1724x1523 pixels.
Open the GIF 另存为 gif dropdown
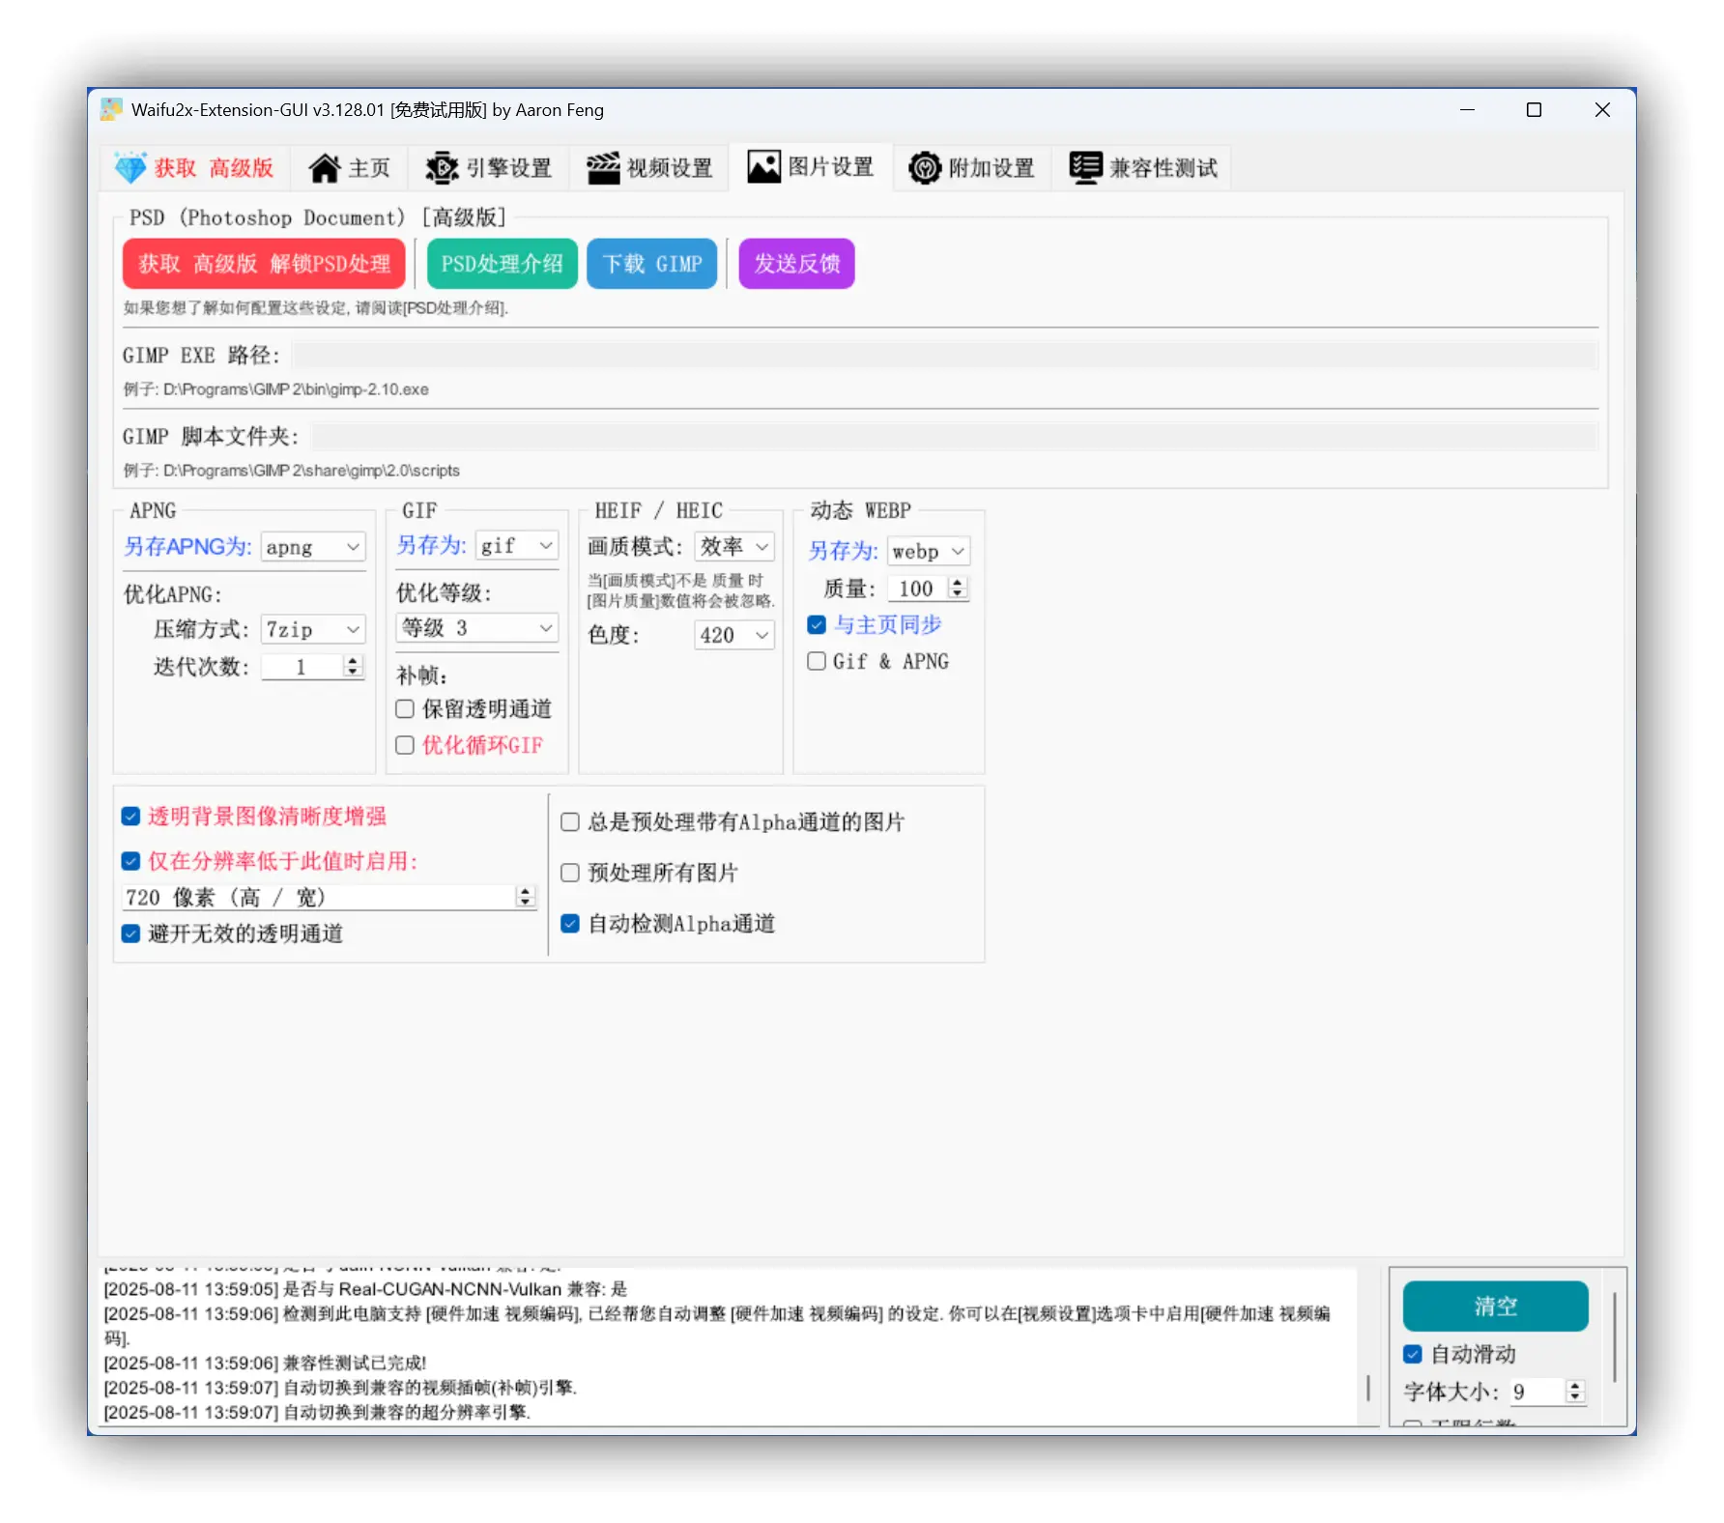[517, 545]
